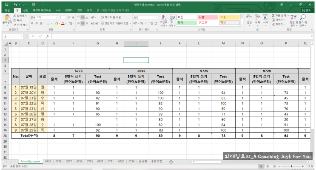Click the decrease font size button
The height and width of the screenshot is (170, 316).
pos(73,17)
